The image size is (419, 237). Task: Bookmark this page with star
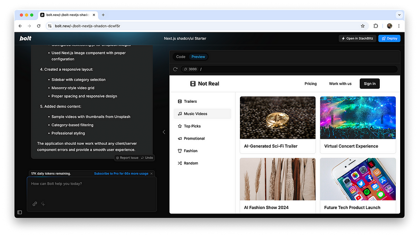(363, 26)
